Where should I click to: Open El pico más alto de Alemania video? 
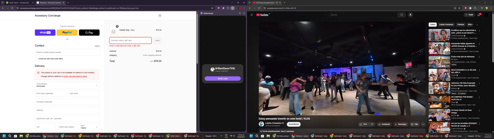[x=439, y=61]
